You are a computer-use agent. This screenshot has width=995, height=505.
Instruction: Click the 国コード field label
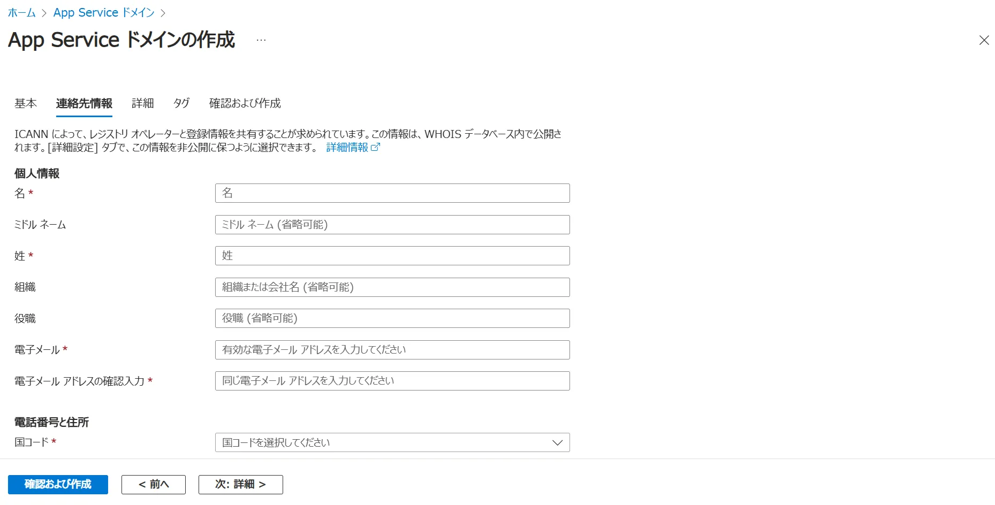coord(32,442)
